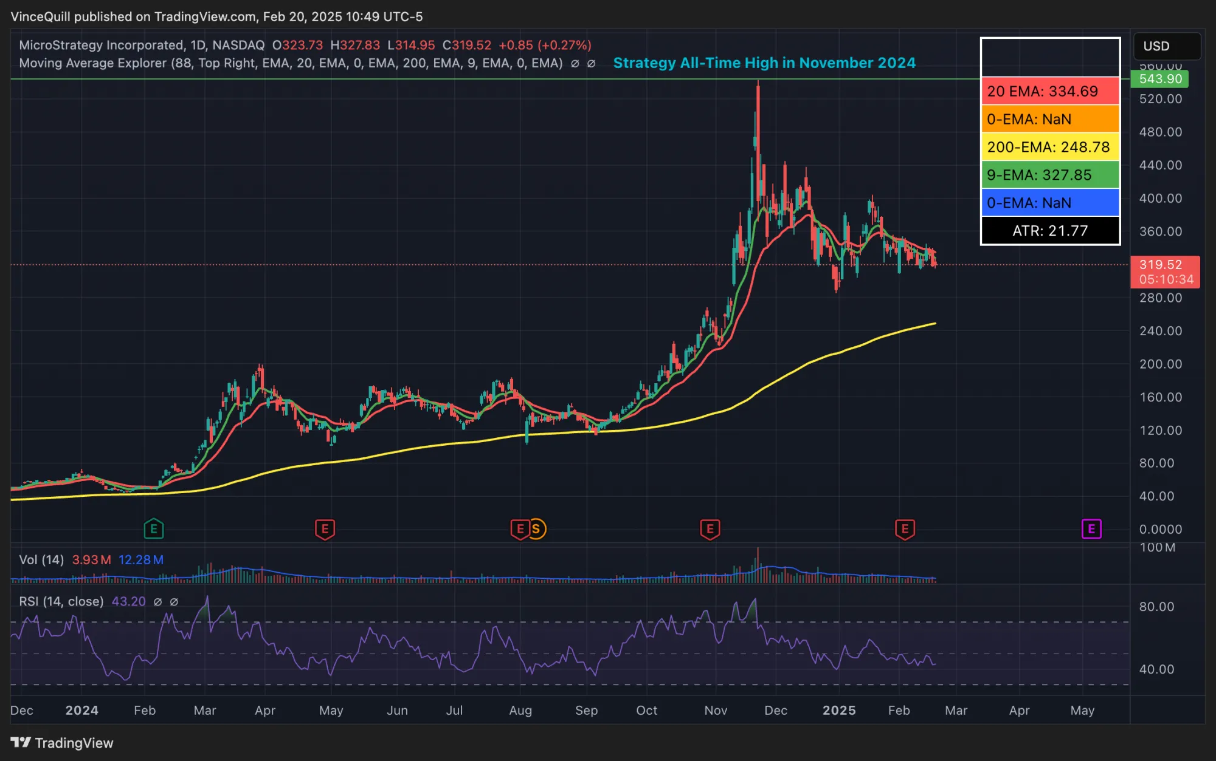Toggle the Vol (14) indicator legend
The width and height of the screenshot is (1216, 761).
point(43,560)
